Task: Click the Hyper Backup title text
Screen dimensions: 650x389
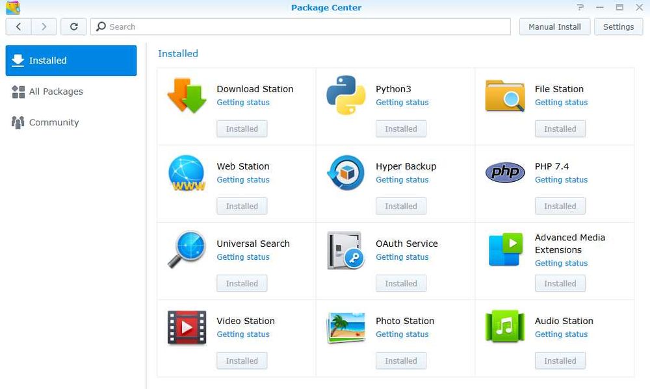Action: coord(406,166)
